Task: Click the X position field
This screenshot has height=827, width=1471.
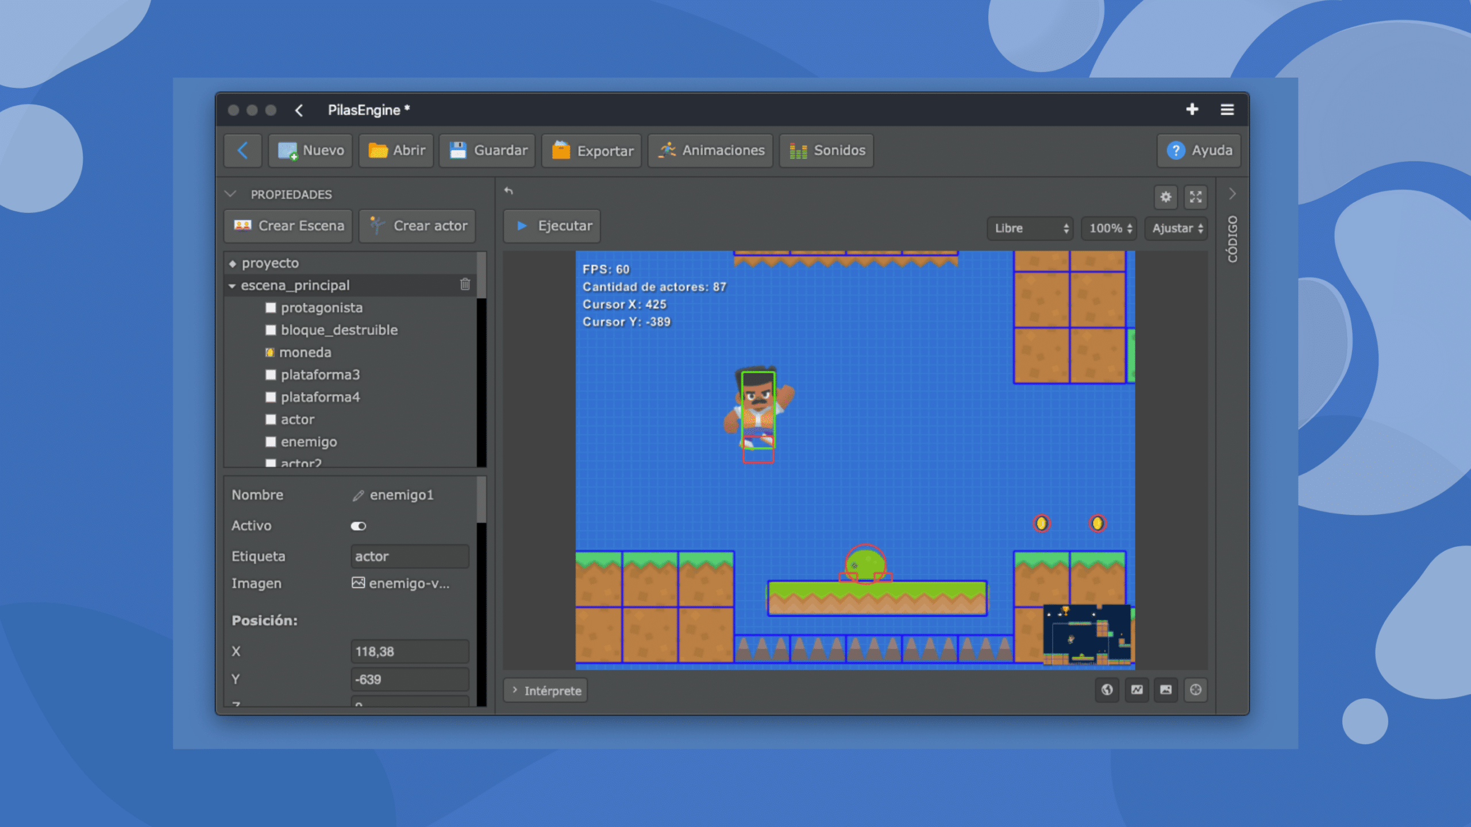Action: [410, 651]
